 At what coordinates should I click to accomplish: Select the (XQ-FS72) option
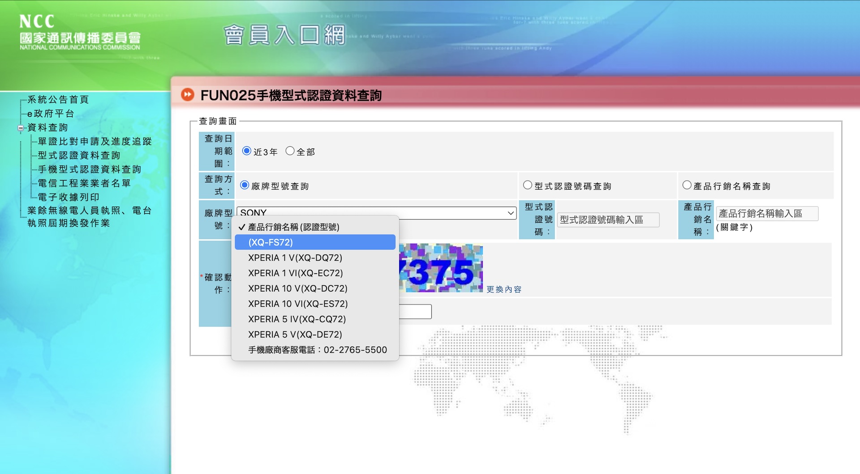click(x=315, y=242)
